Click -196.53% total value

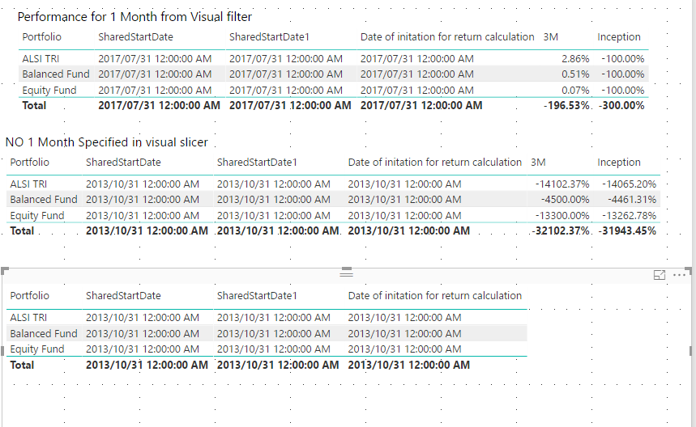566,105
